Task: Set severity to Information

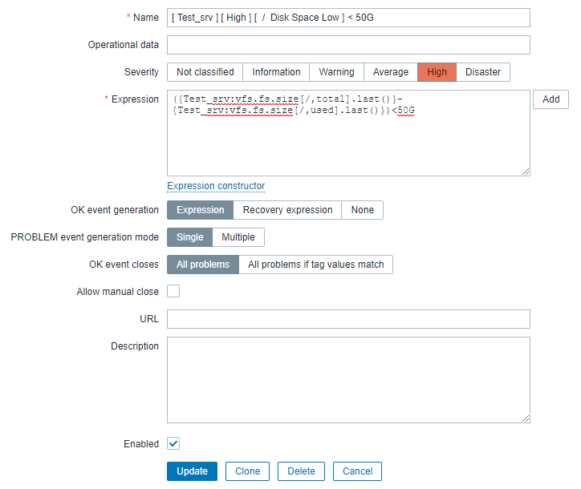Action: click(x=276, y=72)
